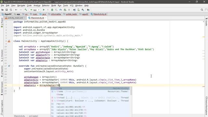
Task: Navigate forward with the right arrow
Action: 20,10
